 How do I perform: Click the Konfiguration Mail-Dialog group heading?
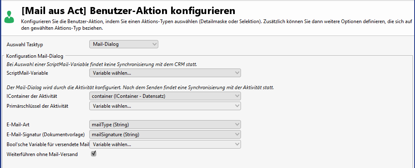point(36,56)
